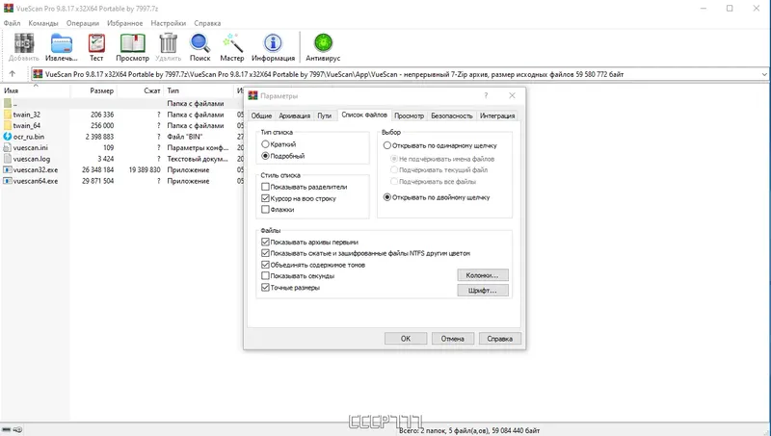Sort by the Тип column header

199,90
